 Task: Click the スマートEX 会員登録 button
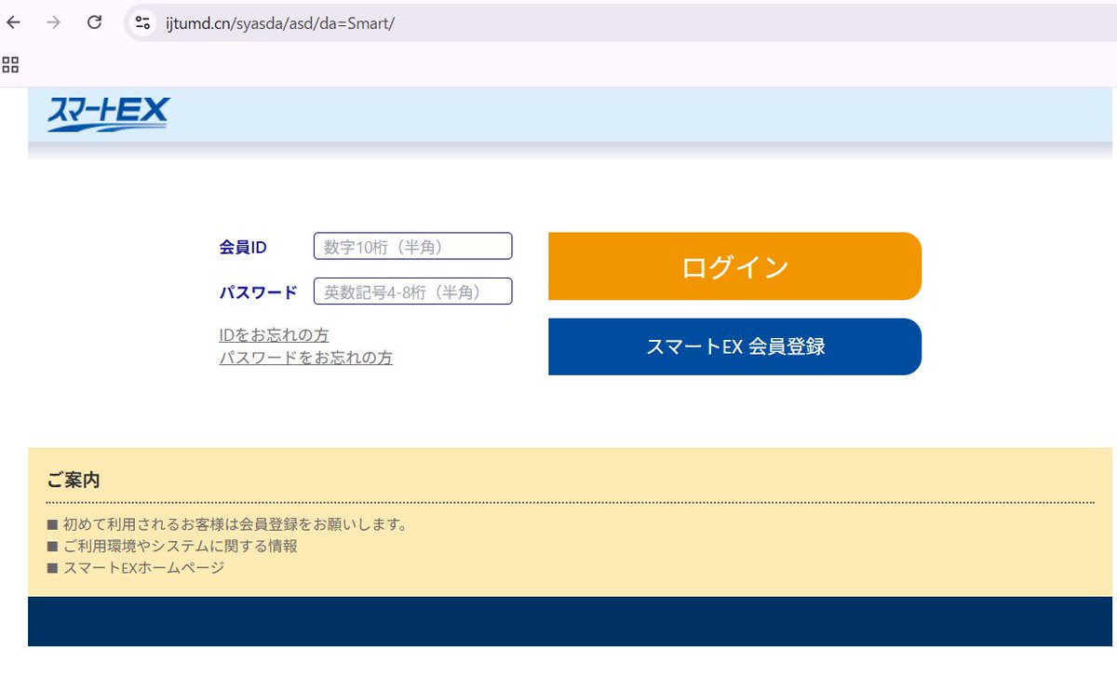(x=734, y=346)
